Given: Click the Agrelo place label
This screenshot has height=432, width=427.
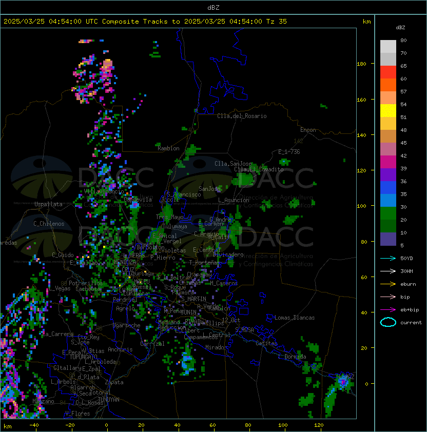Looking at the screenshot, I should (125, 308).
